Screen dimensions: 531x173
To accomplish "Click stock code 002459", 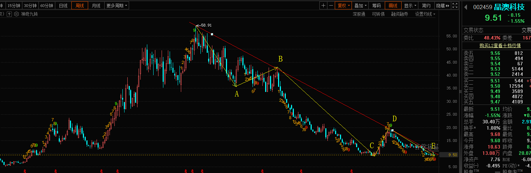I will coord(483,7).
